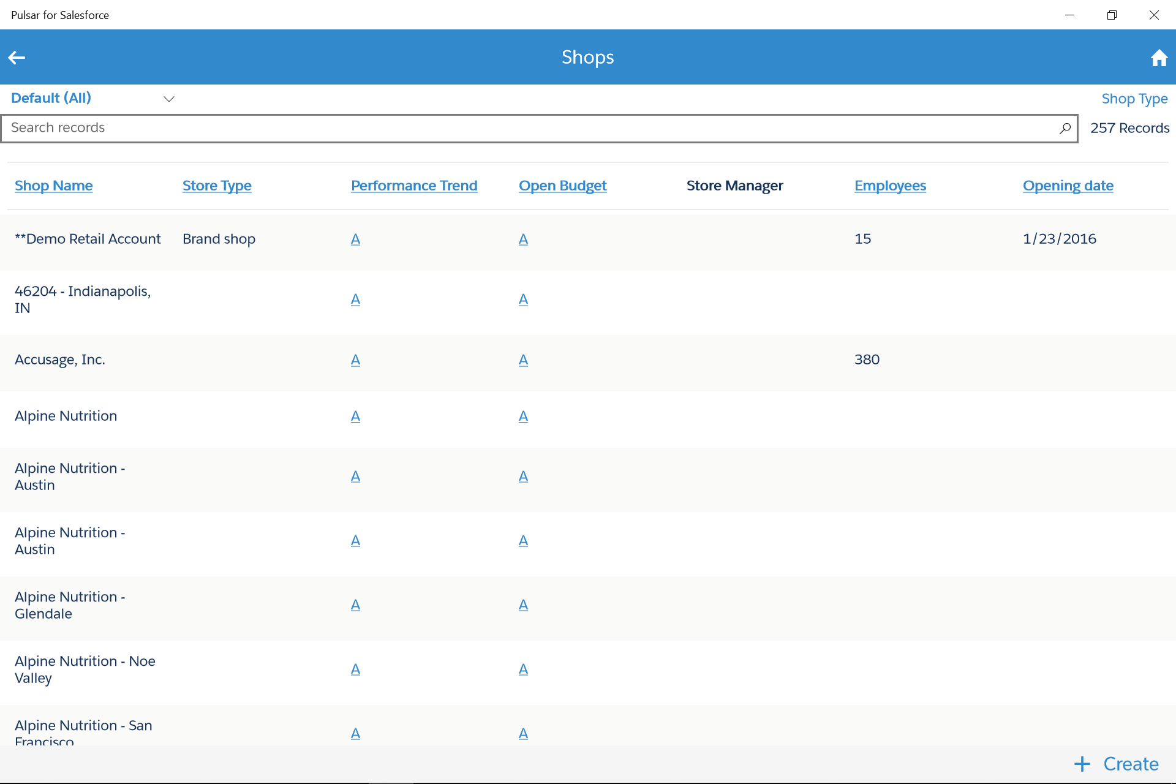Click the Pulsar for Salesforce title bar label
The width and height of the screenshot is (1176, 784).
point(59,15)
